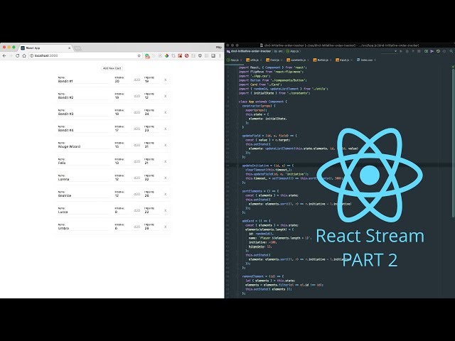Go back in the Chrome browser
Image resolution: width=455 pixels, height=341 pixels.
point(4,55)
